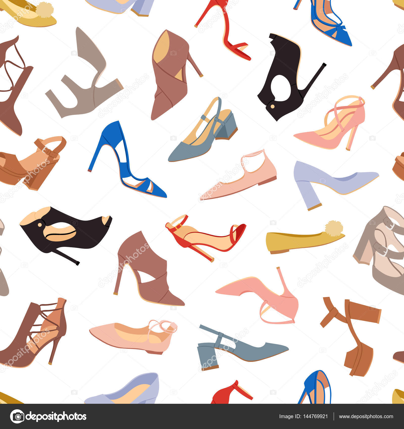The height and width of the screenshot is (429, 404).
Task: Open the www.depositphotos.com link
Action: [366, 417]
